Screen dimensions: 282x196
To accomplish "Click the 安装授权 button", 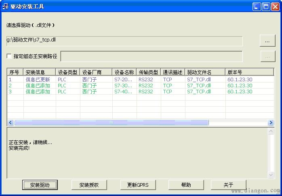I will click(x=89, y=185).
